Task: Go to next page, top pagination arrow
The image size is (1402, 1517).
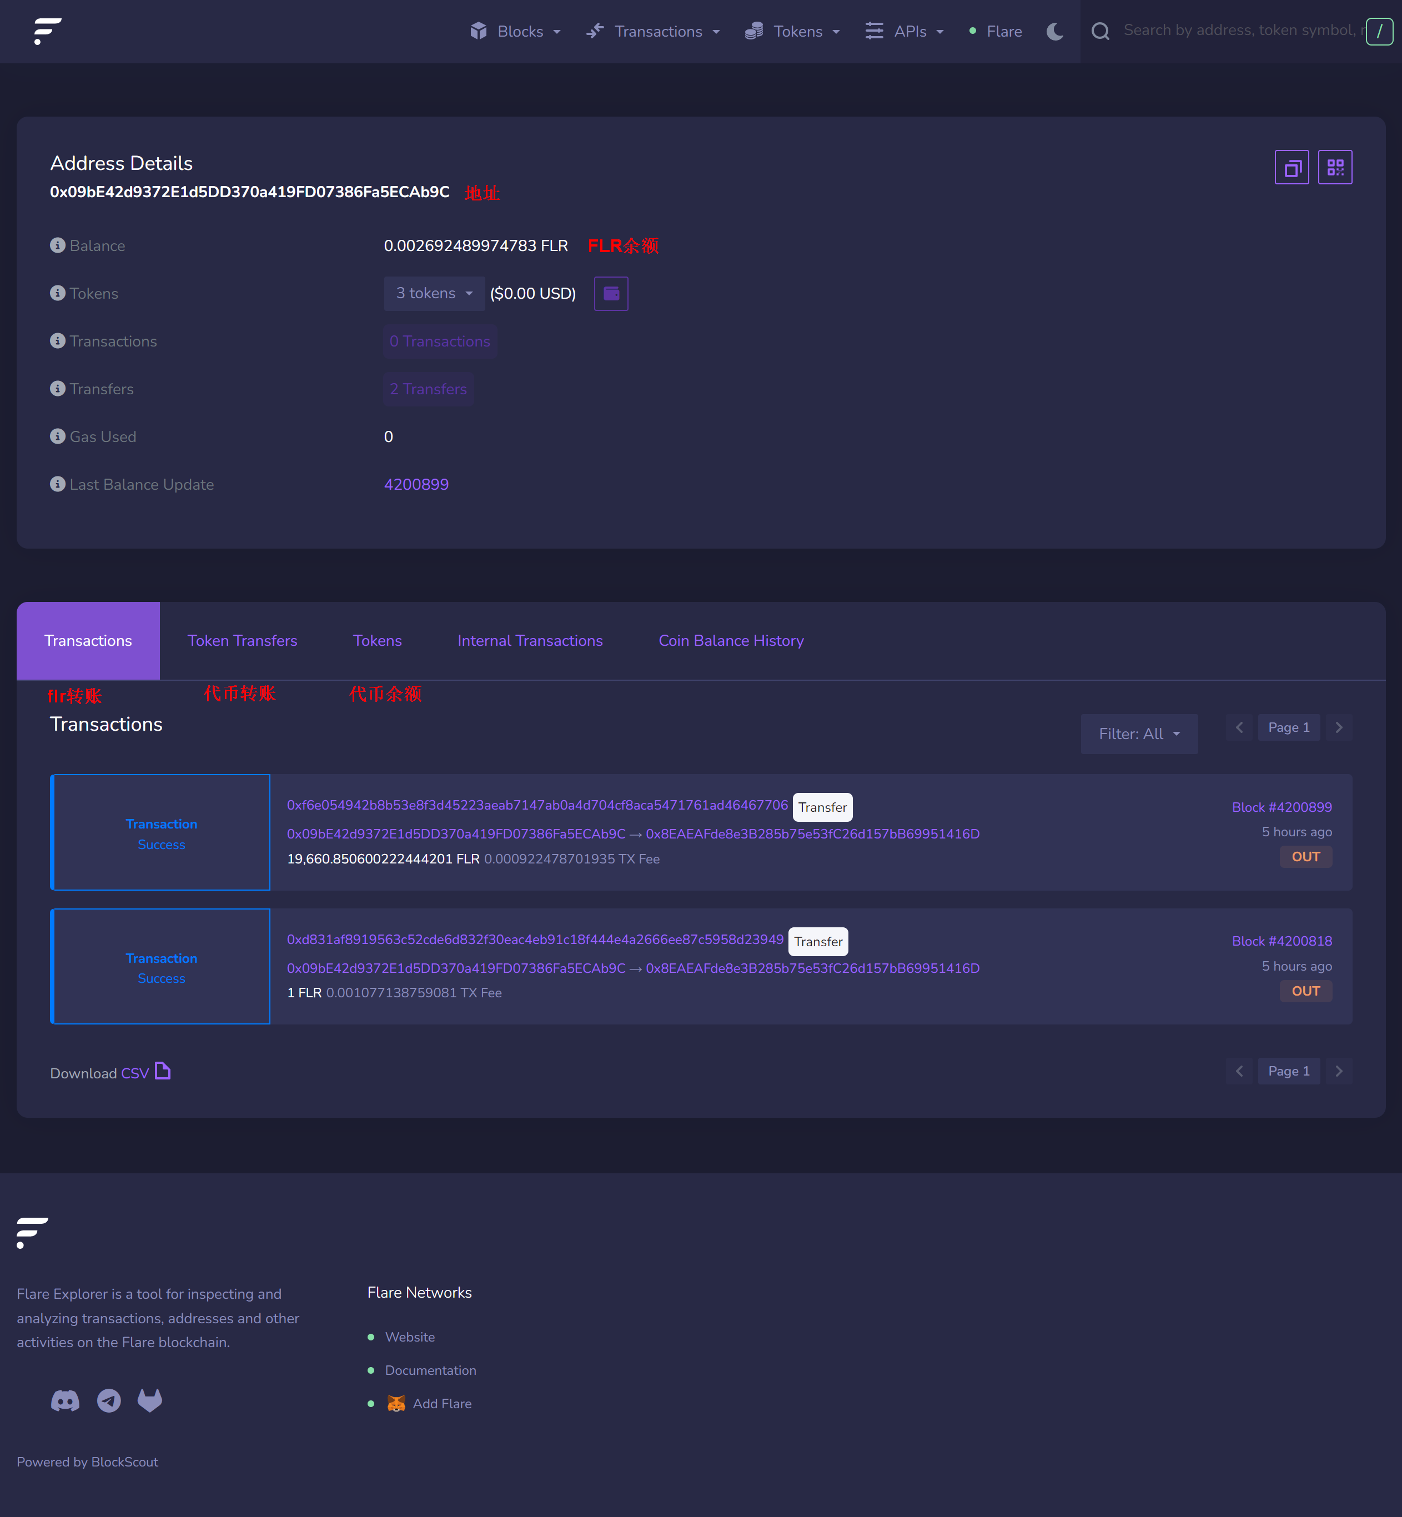Action: coord(1339,727)
